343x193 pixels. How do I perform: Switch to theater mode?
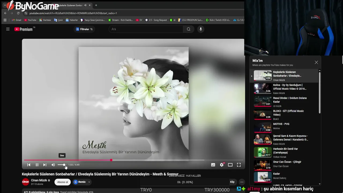230,165
